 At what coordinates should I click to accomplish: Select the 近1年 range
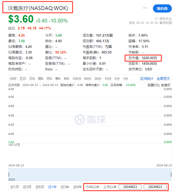pyautogui.click(x=52, y=187)
